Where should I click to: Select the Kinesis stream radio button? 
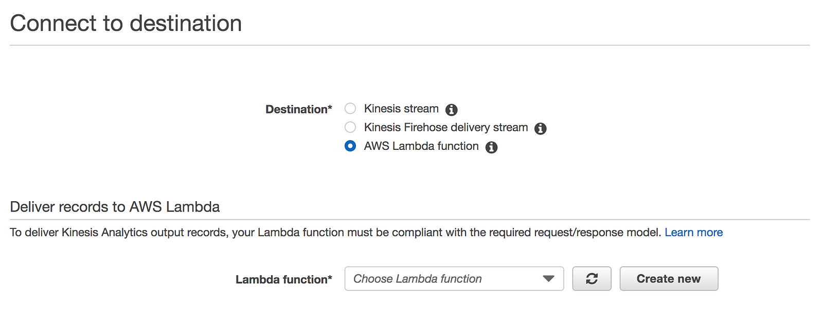350,109
